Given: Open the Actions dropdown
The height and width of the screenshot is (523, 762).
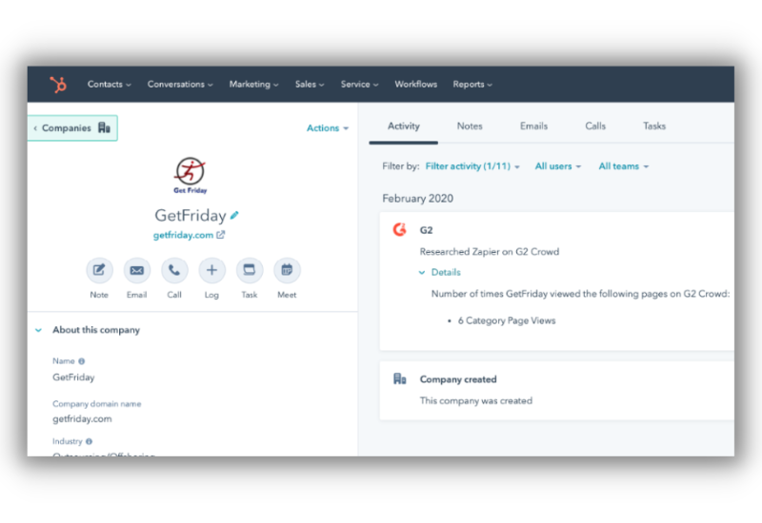Looking at the screenshot, I should click(328, 128).
